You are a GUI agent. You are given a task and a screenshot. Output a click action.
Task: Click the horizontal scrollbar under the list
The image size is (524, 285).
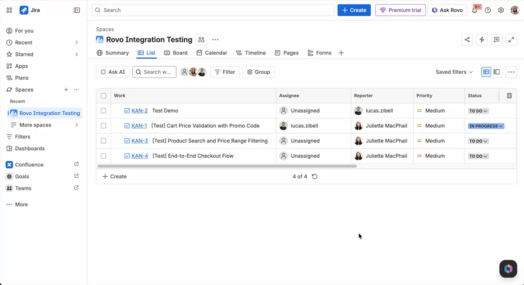(x=227, y=166)
